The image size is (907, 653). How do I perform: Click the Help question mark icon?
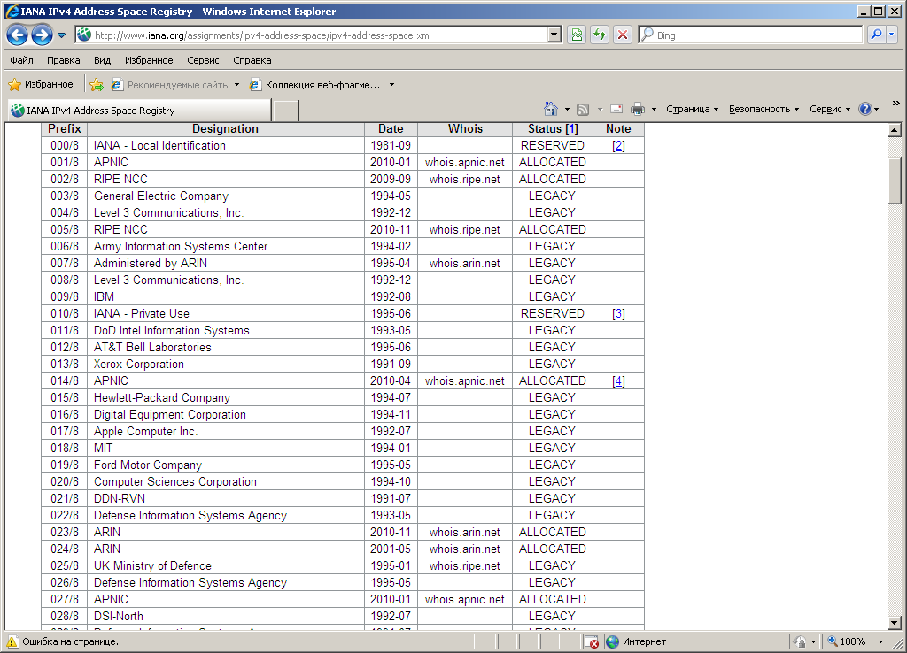865,109
